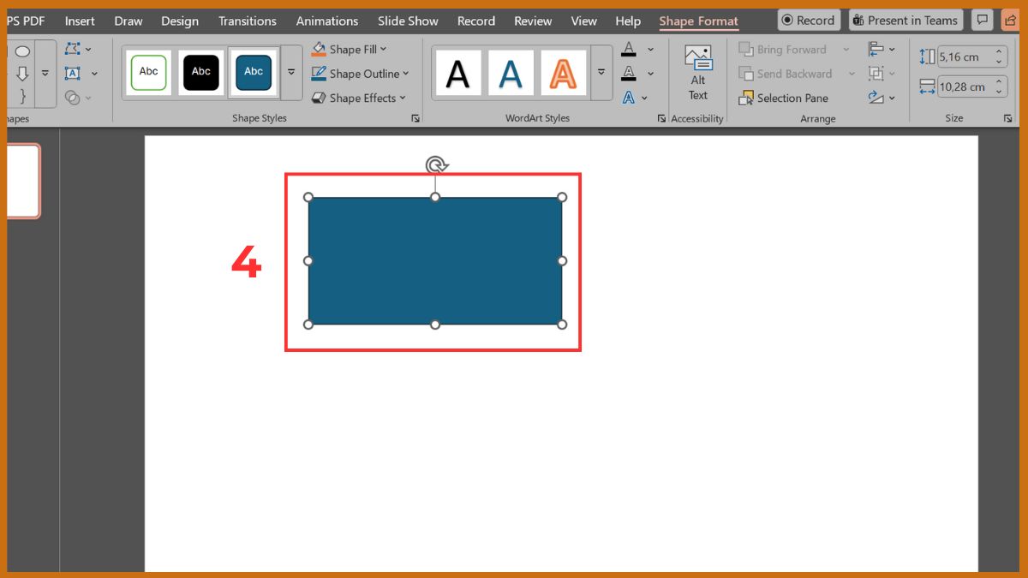Image resolution: width=1028 pixels, height=578 pixels.
Task: Select the orange outlined WordArt style
Action: pyautogui.click(x=563, y=73)
